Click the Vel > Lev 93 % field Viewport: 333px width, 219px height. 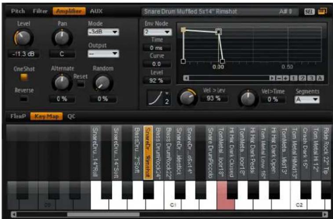pyautogui.click(x=214, y=99)
